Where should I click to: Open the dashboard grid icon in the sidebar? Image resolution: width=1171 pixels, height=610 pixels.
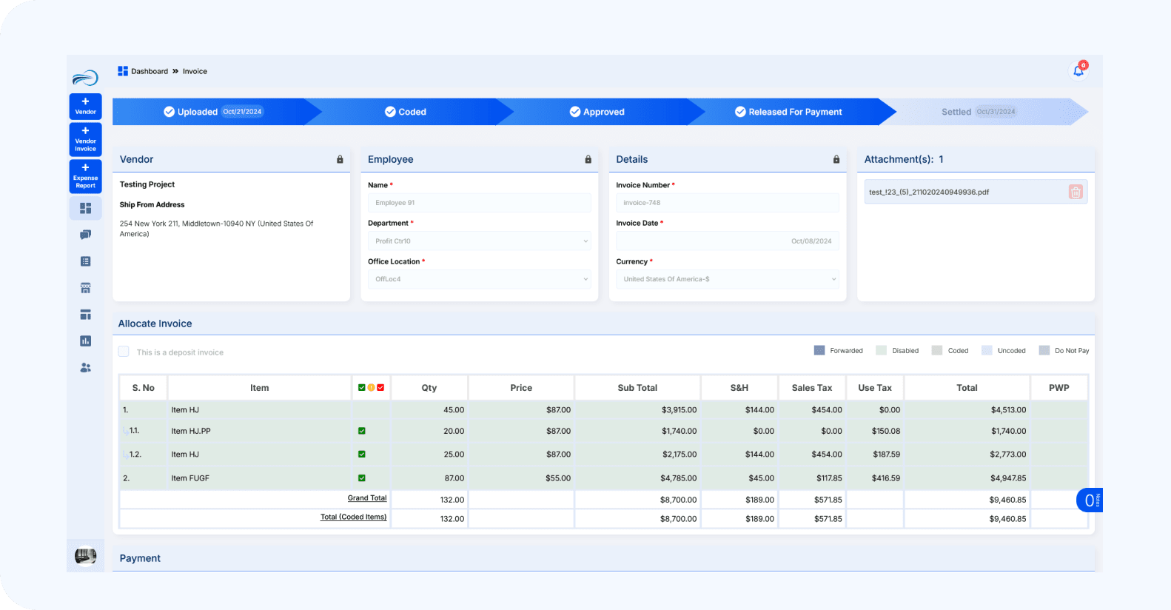86,208
